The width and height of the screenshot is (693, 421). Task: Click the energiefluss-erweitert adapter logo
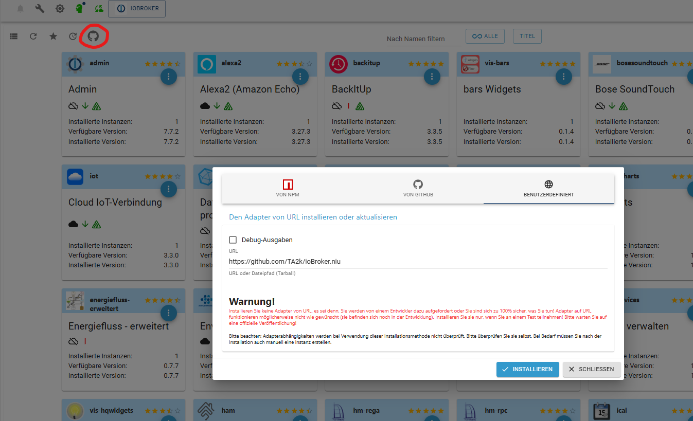(x=75, y=301)
